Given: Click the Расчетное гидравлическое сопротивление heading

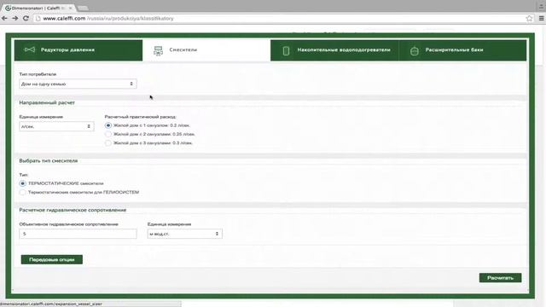Looking at the screenshot, I should [73, 211].
